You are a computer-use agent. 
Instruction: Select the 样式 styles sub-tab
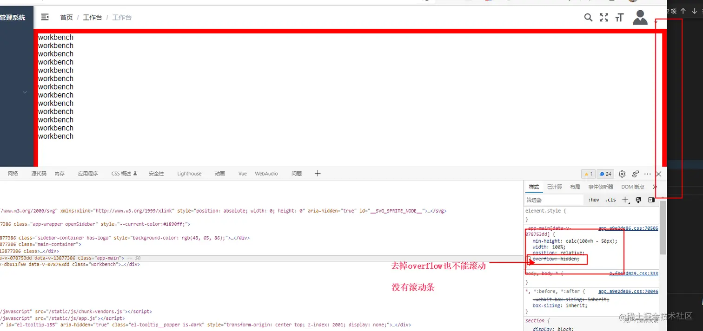click(534, 187)
